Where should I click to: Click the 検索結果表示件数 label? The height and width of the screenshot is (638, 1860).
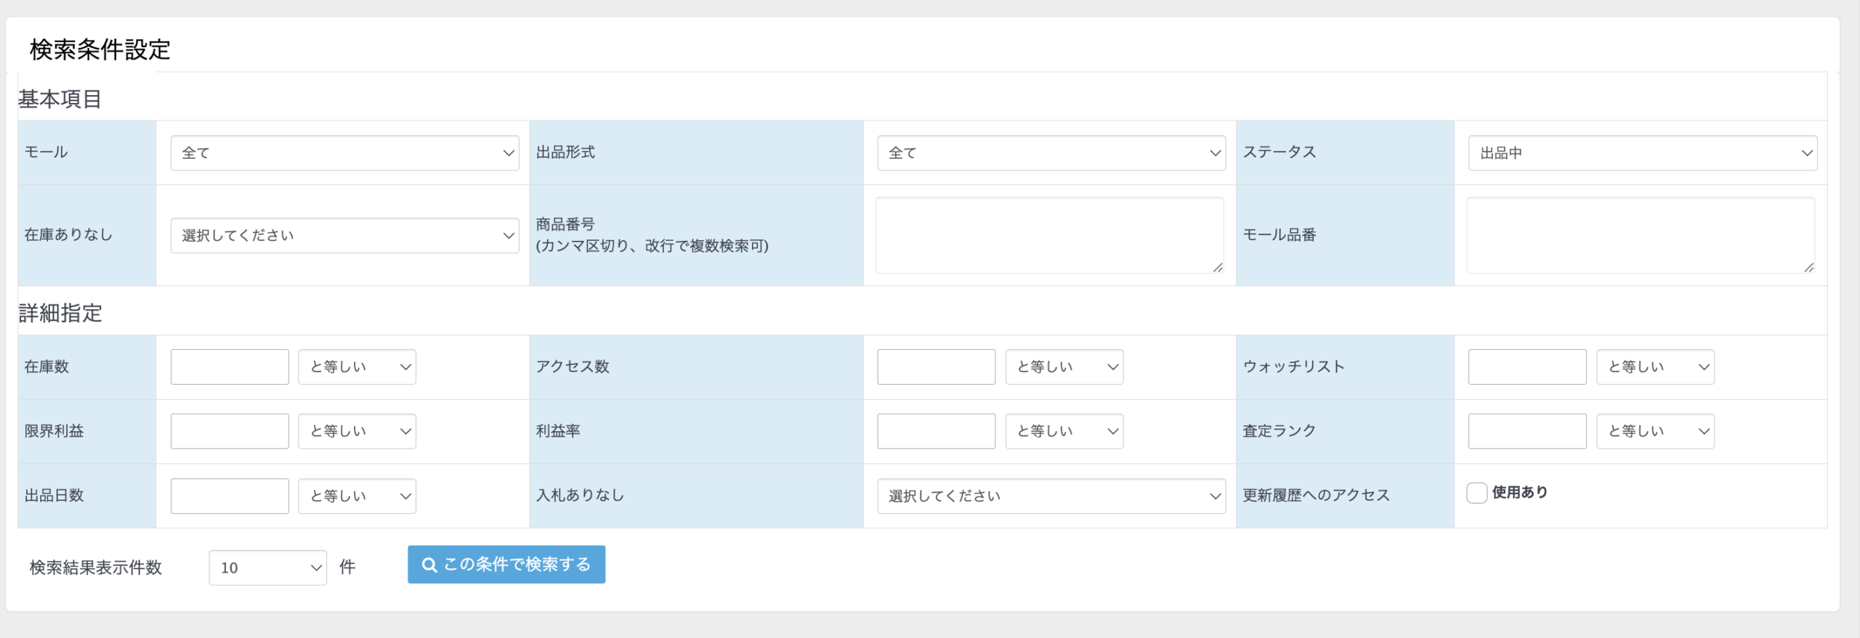96,568
